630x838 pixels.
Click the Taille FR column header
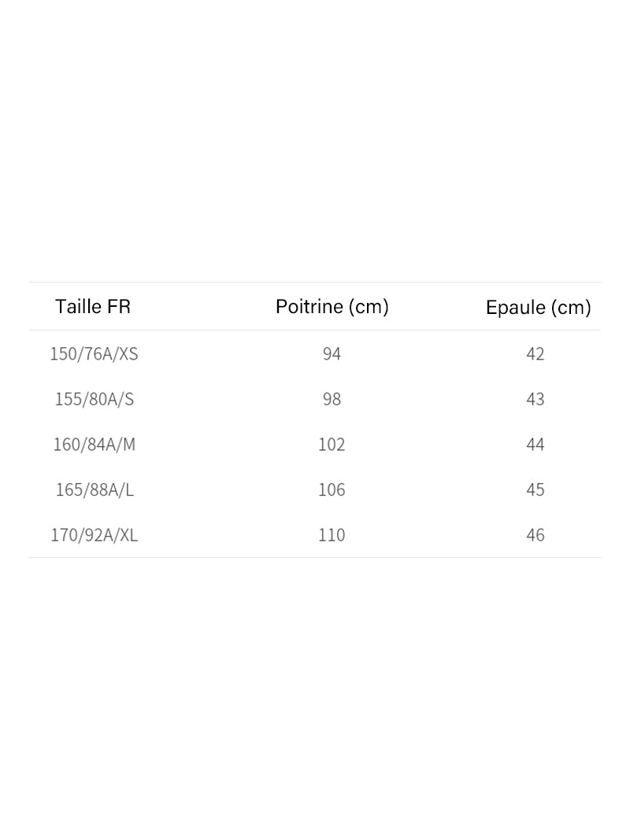click(x=93, y=306)
